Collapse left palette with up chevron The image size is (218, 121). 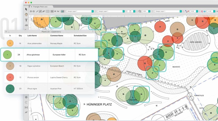26,29
